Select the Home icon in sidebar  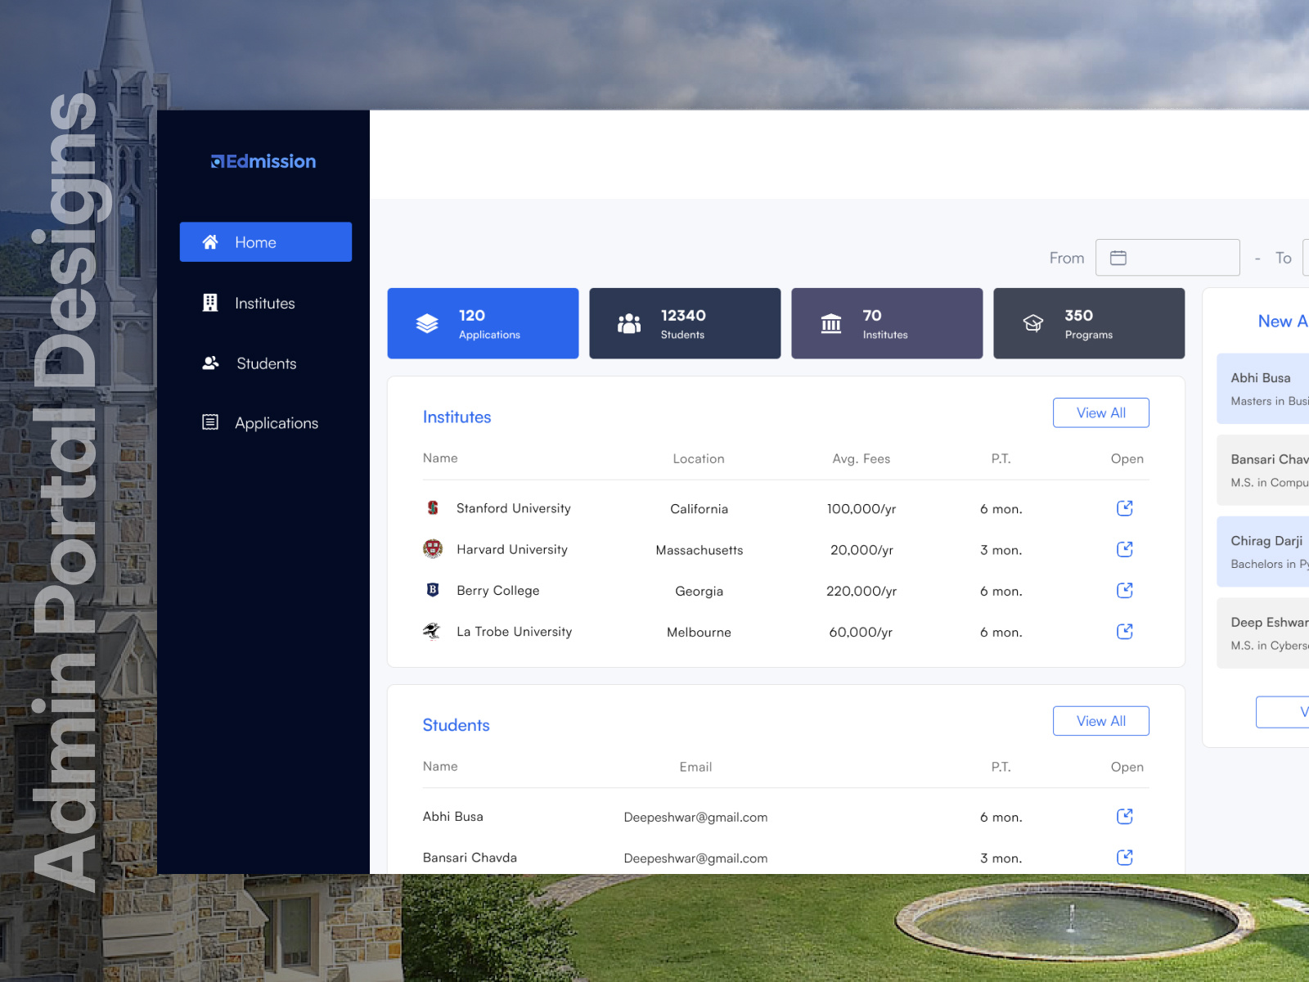pyautogui.click(x=210, y=241)
